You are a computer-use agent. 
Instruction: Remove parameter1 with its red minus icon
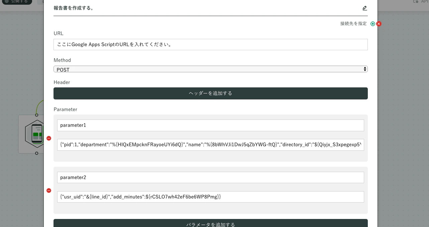[x=49, y=138]
